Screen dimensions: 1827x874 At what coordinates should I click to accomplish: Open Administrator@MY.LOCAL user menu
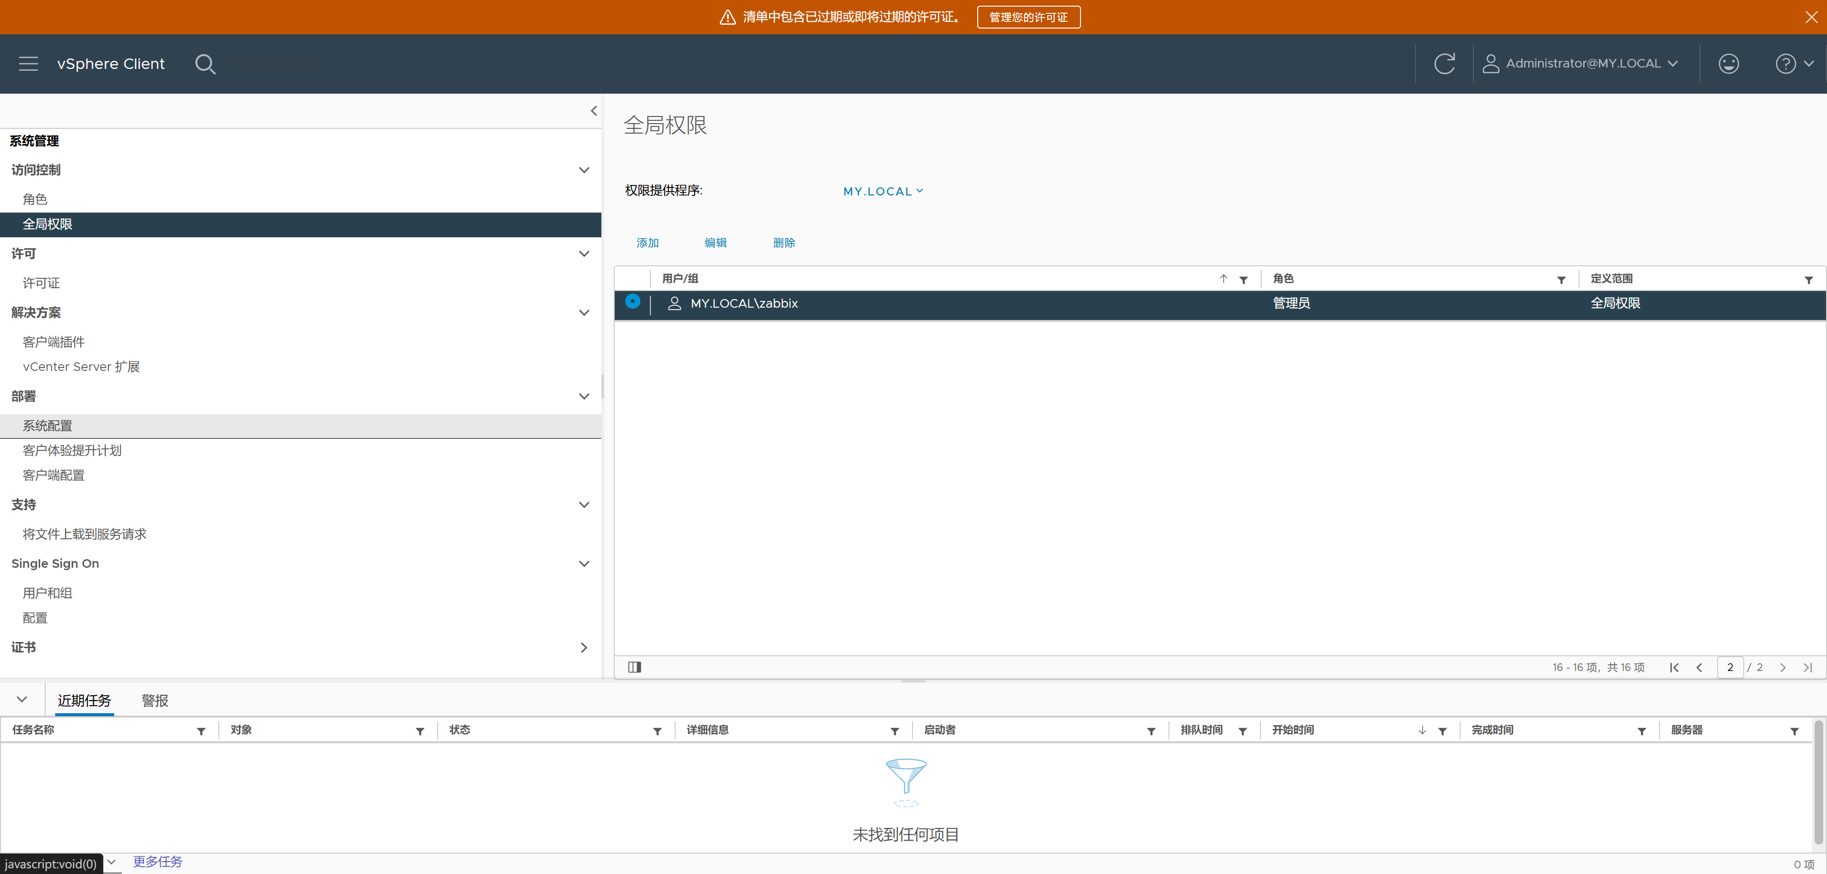(x=1580, y=64)
